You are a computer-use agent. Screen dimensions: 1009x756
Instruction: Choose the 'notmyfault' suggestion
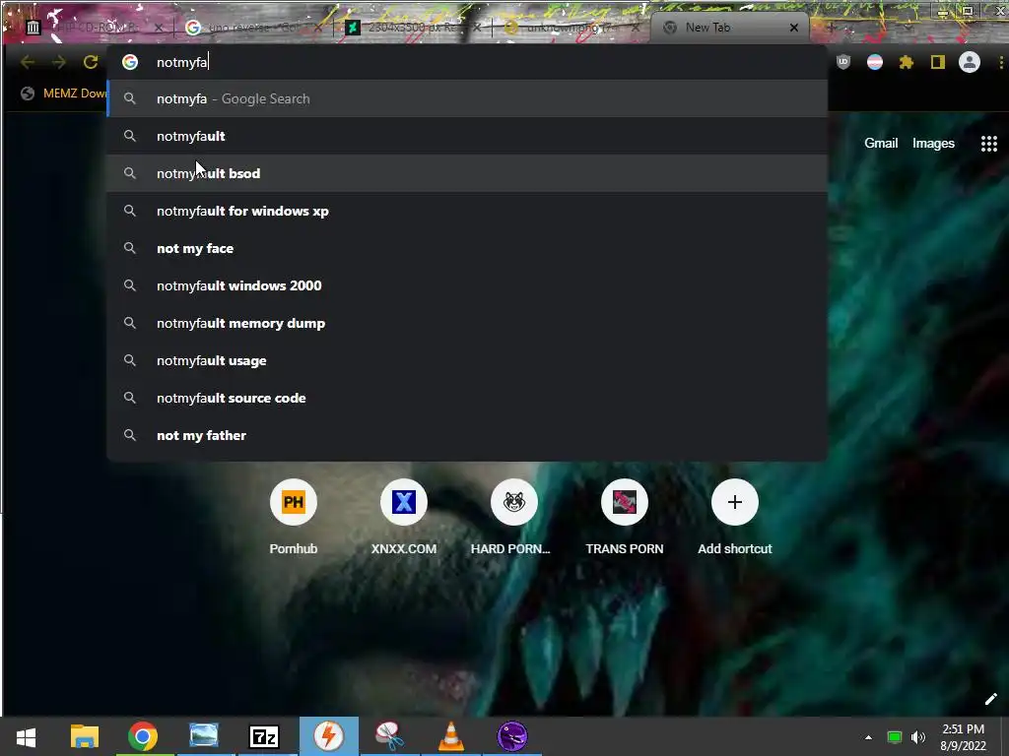(x=467, y=136)
